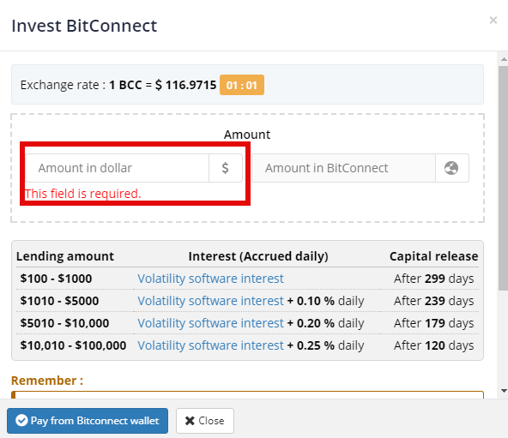Click the Exchange rate 1 BCC value text
Viewport: 508px width, 438px height.
click(x=163, y=85)
